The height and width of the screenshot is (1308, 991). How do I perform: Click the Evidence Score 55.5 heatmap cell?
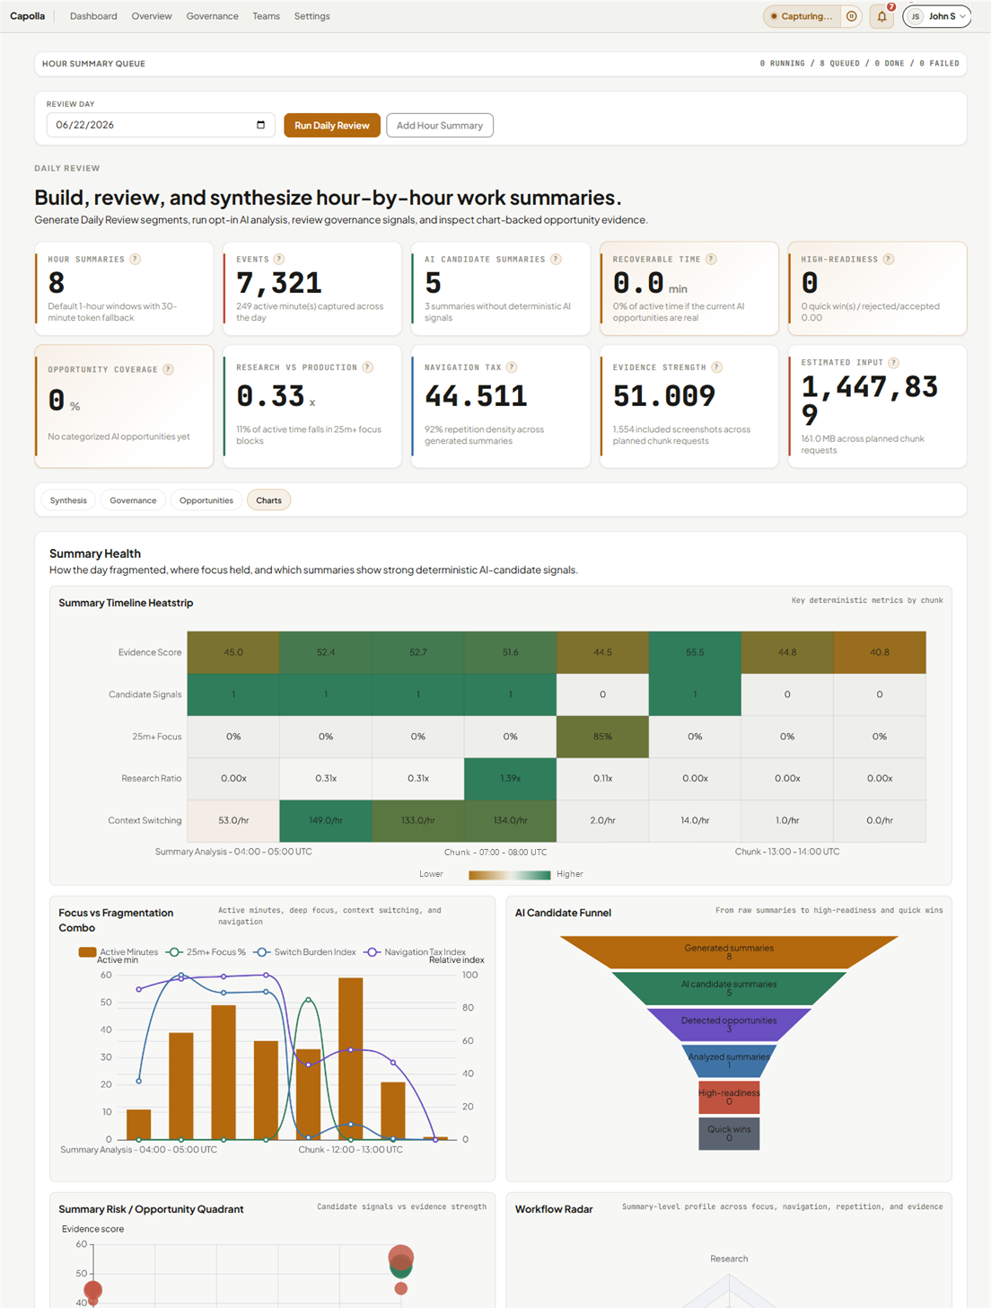(695, 652)
